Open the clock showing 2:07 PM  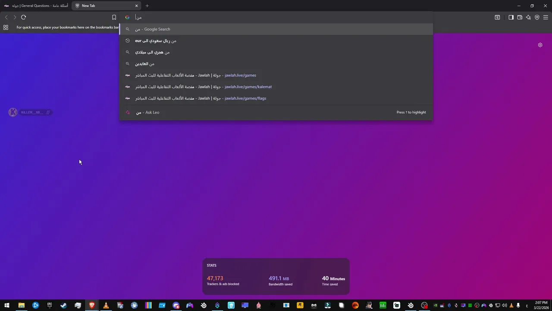click(x=541, y=305)
